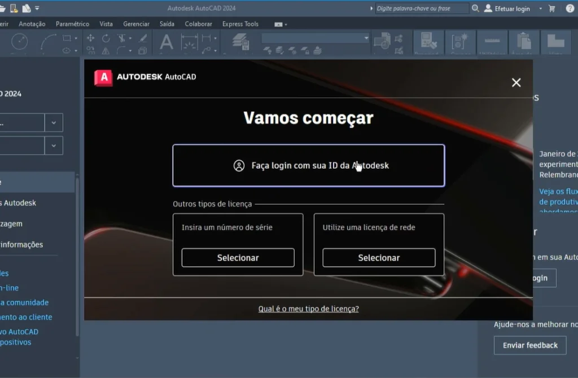Expand the Linear dimension flyout arrow
The image size is (578, 378).
tap(215, 38)
